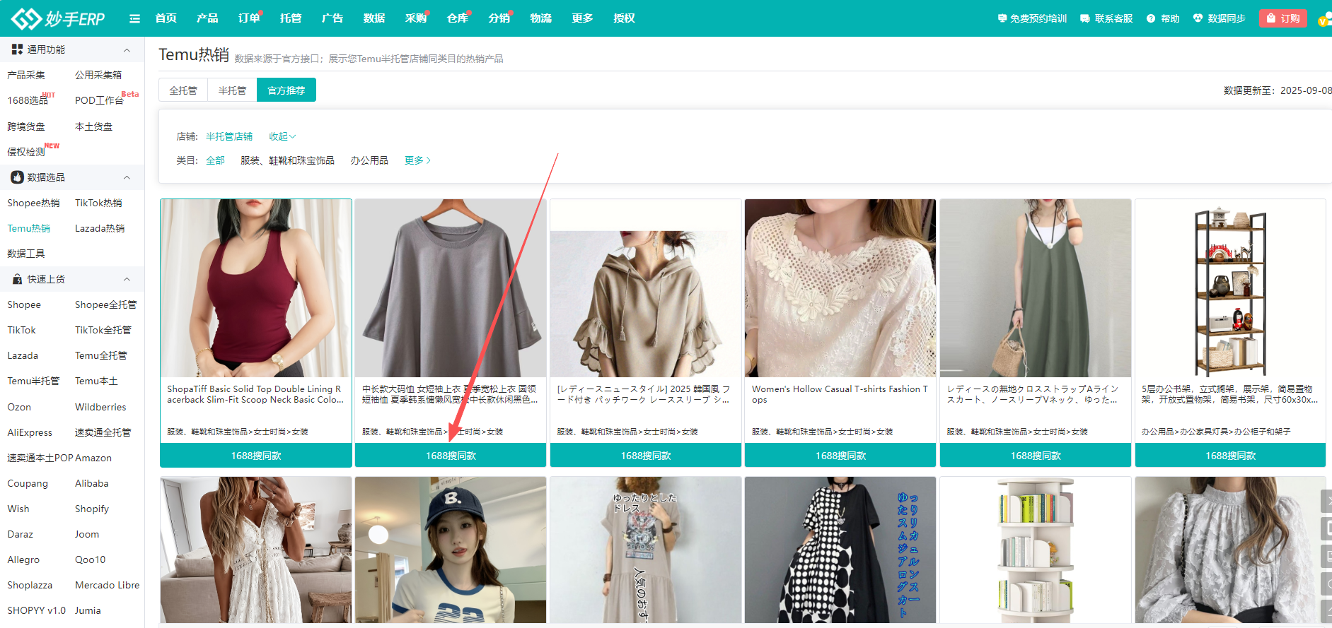Open 帮助 help icon

point(1151,18)
